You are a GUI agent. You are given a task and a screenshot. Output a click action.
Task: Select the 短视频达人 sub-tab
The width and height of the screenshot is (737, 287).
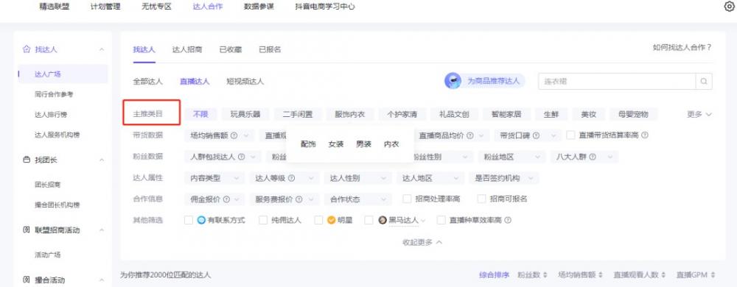(x=245, y=81)
